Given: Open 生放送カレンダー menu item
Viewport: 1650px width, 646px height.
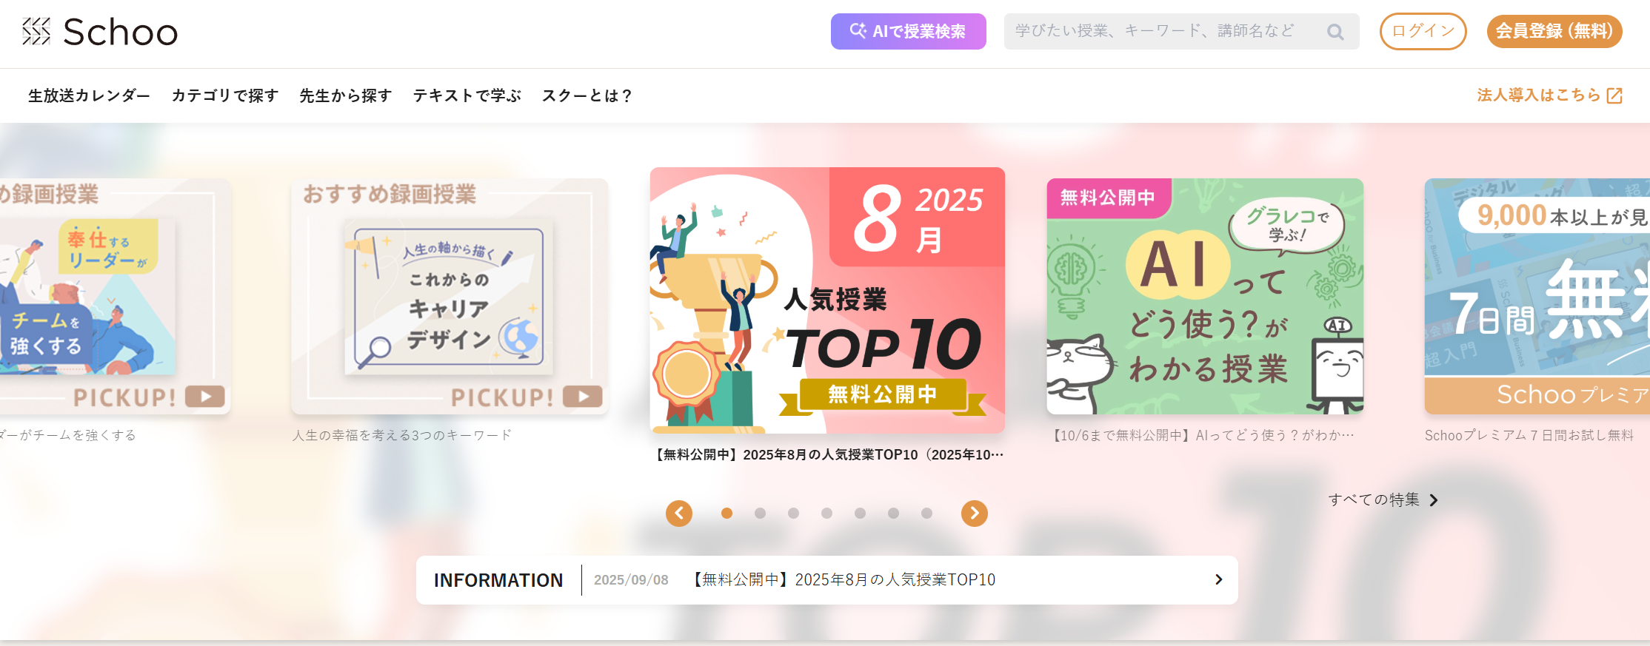Looking at the screenshot, I should tap(89, 95).
